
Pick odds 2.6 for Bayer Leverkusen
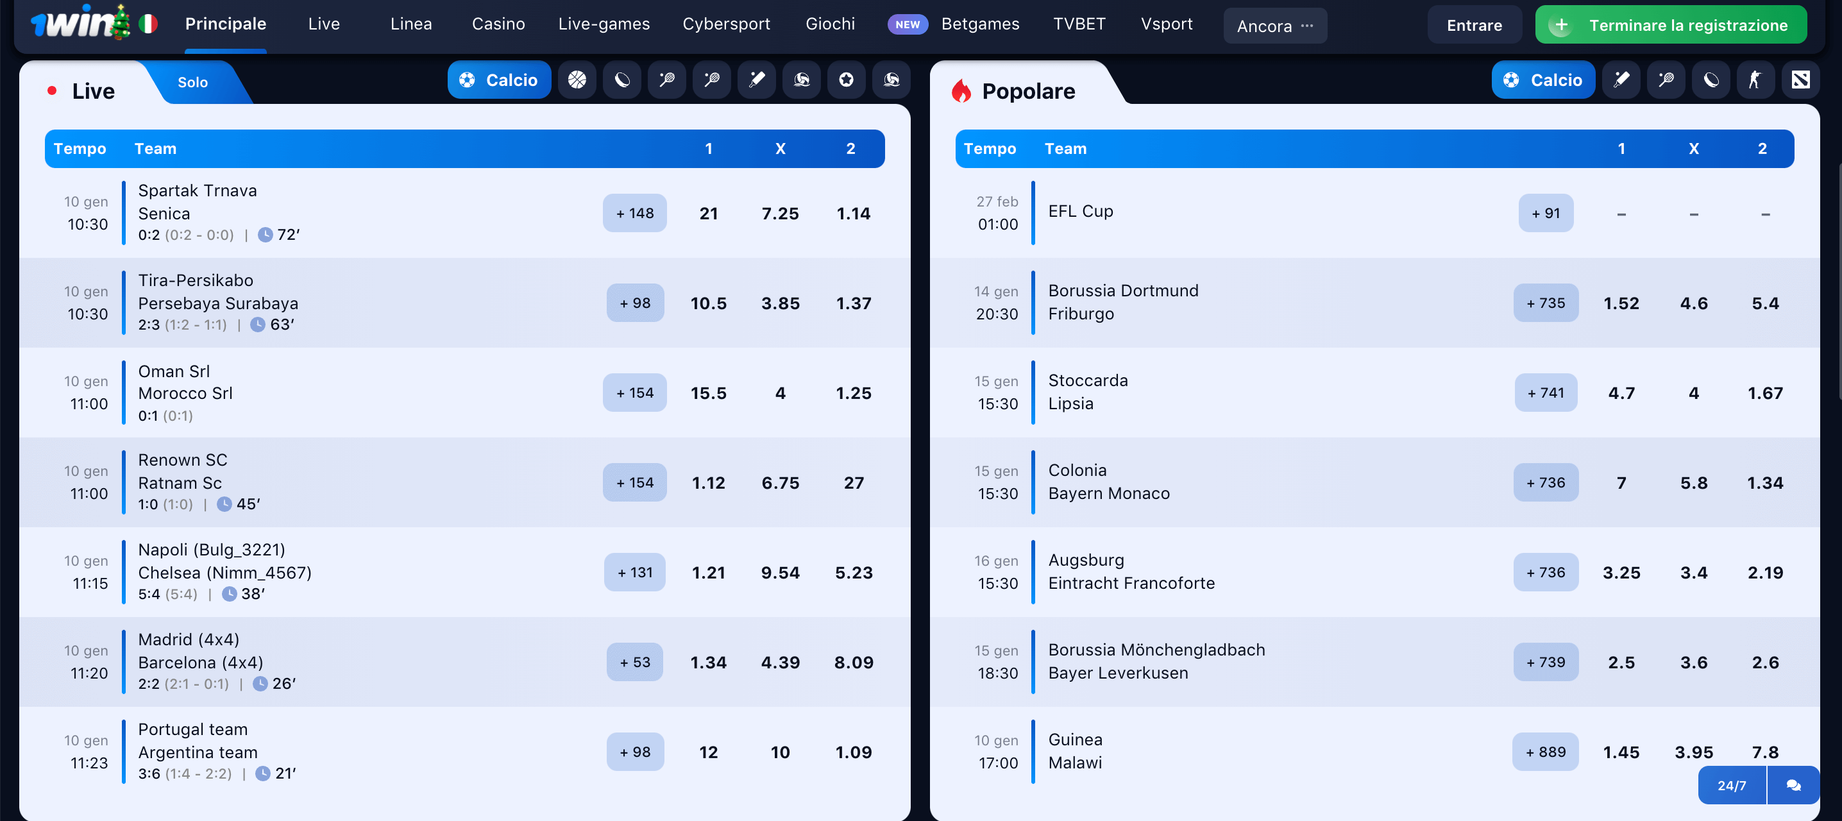point(1765,662)
